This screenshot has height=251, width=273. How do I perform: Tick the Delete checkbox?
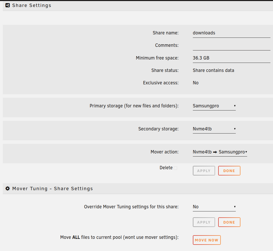pyautogui.click(x=175, y=168)
